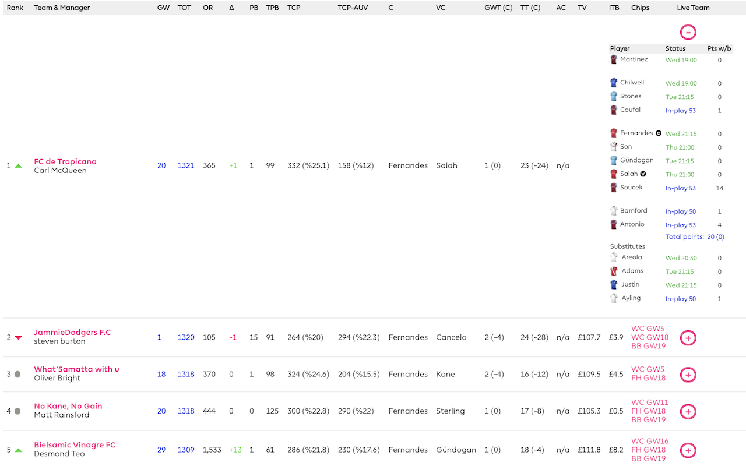
Task: Click the TOT column header
Action: click(184, 8)
